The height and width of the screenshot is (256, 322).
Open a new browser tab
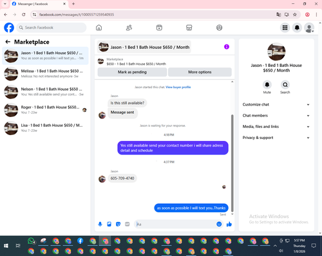coord(73,4)
